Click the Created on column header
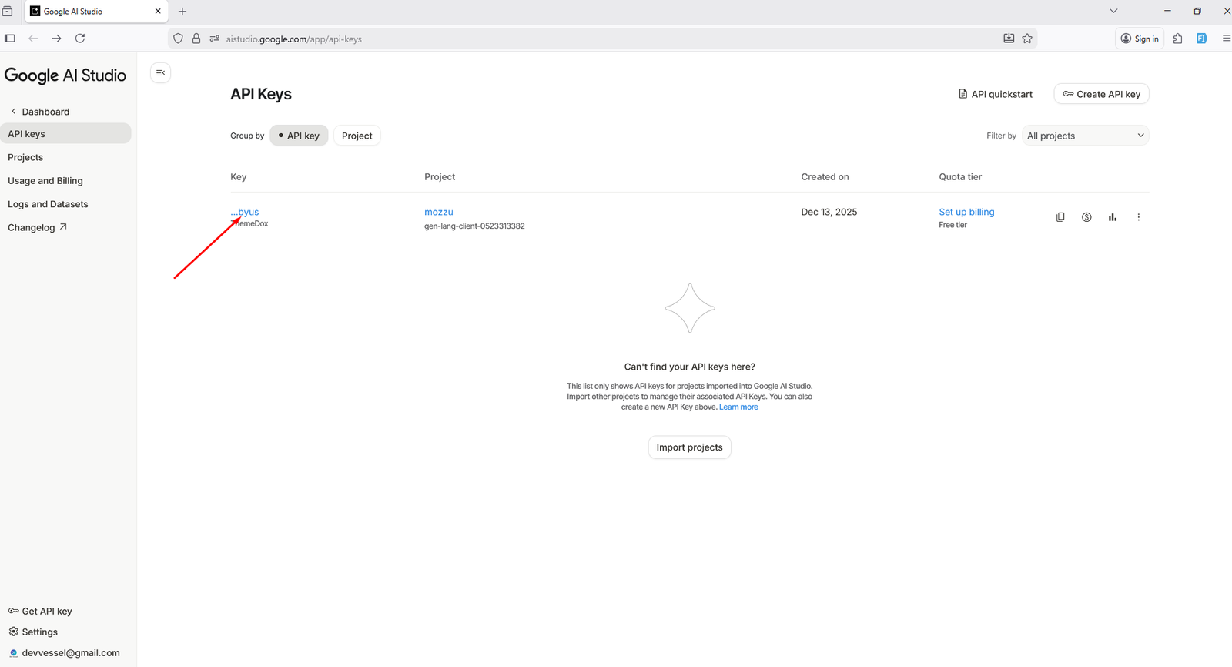Viewport: 1232px width, 667px height. pyautogui.click(x=825, y=176)
